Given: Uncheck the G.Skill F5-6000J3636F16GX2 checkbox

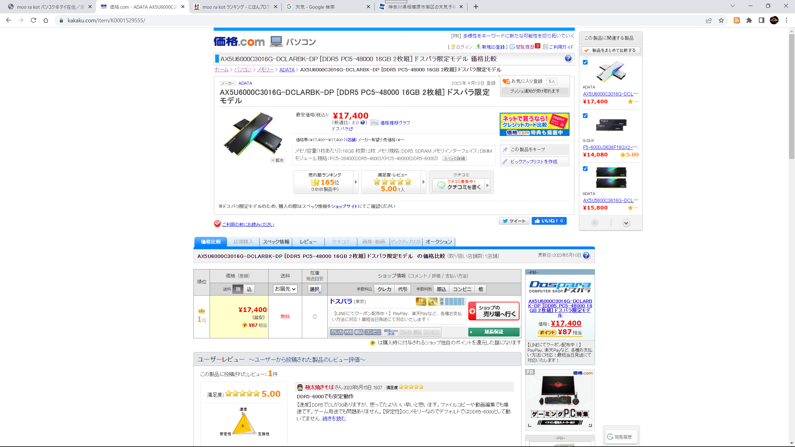Looking at the screenshot, I should coord(585,115).
